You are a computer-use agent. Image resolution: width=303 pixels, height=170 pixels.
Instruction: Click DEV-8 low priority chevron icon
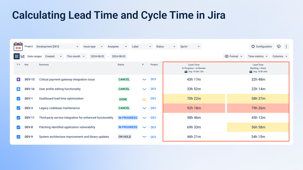(x=144, y=127)
